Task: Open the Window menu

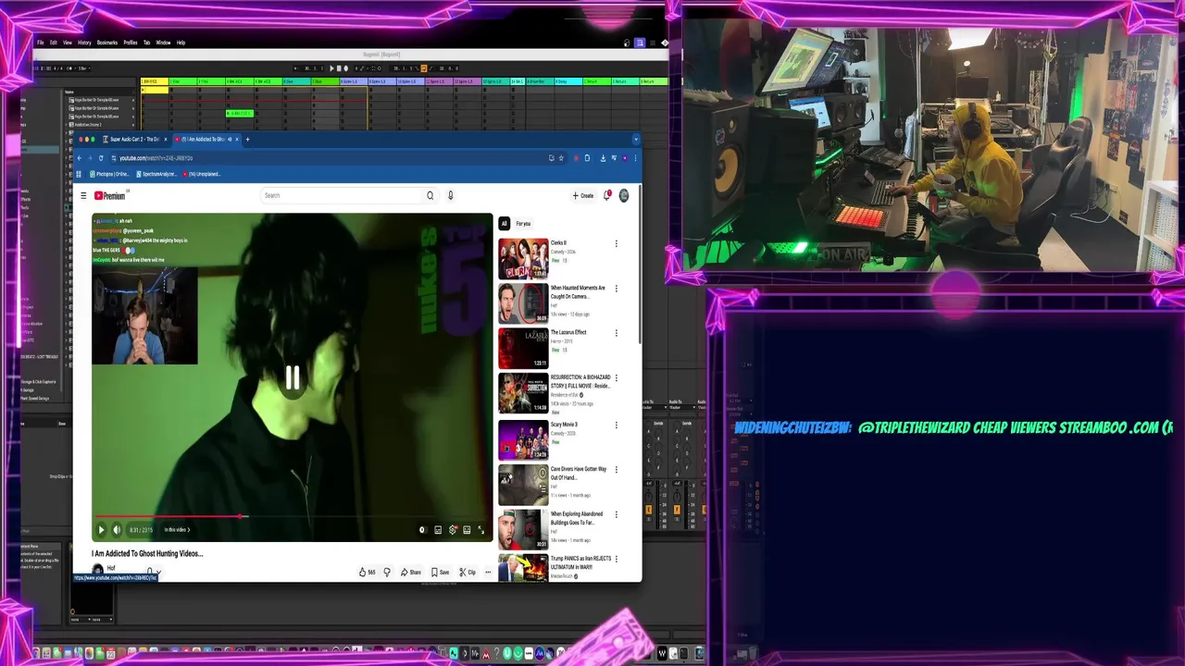Action: [x=163, y=43]
